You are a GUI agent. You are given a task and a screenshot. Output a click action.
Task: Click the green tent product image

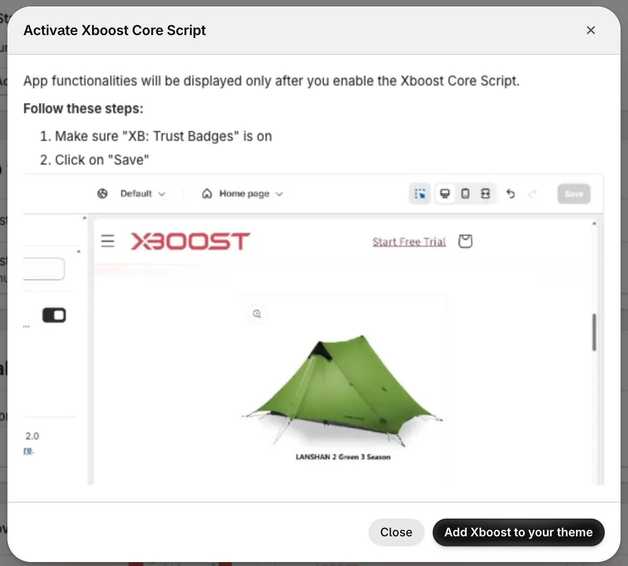coord(342,391)
